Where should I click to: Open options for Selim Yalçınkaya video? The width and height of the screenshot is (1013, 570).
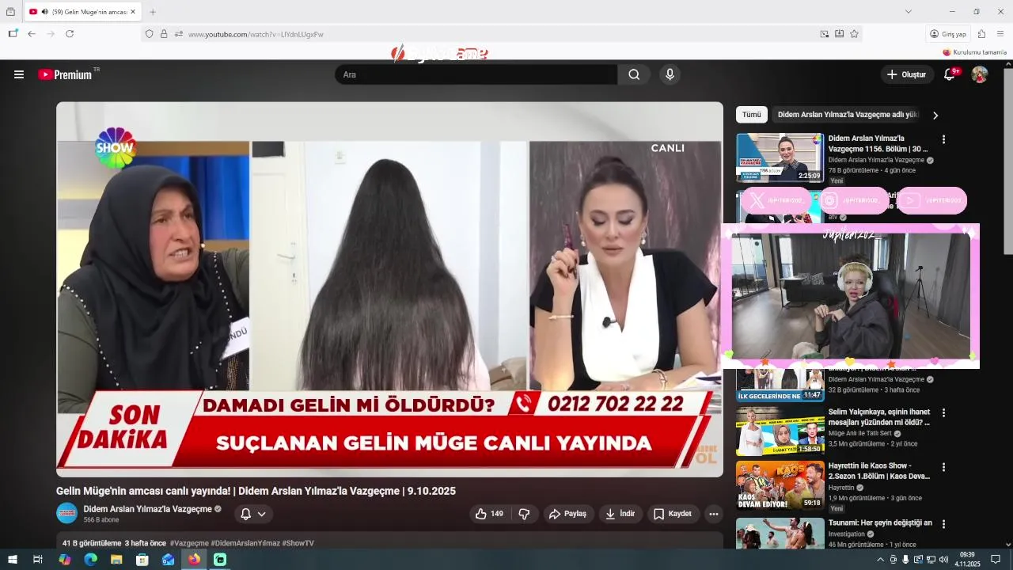(x=943, y=412)
